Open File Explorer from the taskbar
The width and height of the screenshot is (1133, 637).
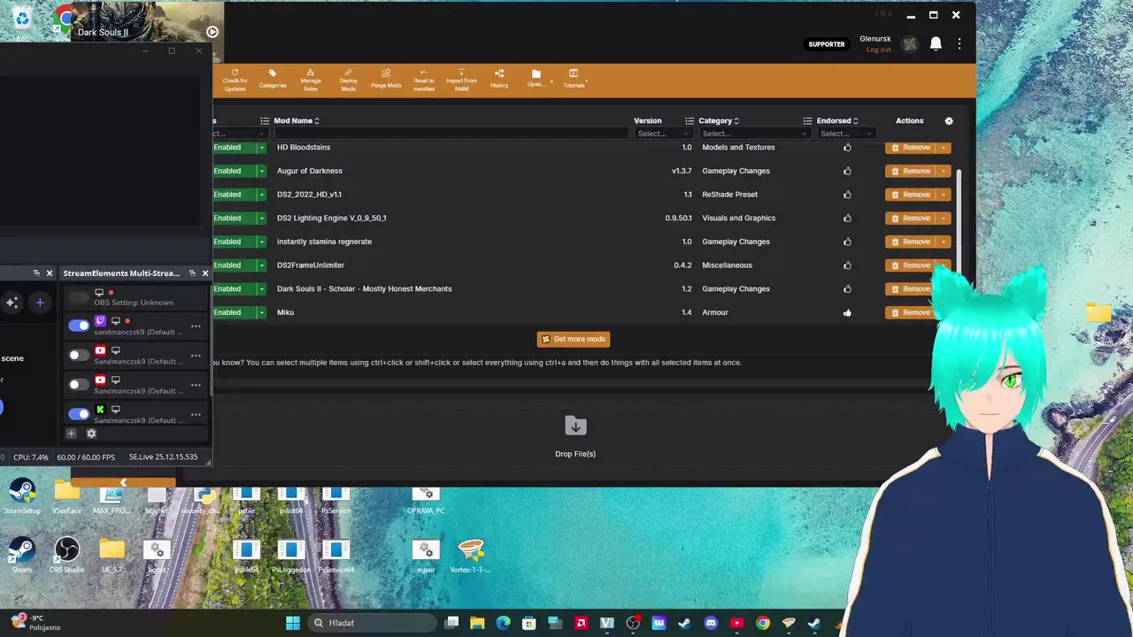[x=477, y=623]
